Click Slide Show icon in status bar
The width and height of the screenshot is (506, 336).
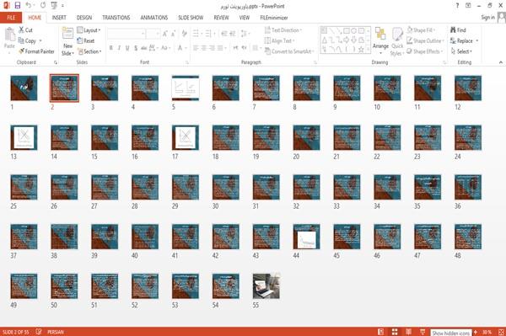(423, 332)
